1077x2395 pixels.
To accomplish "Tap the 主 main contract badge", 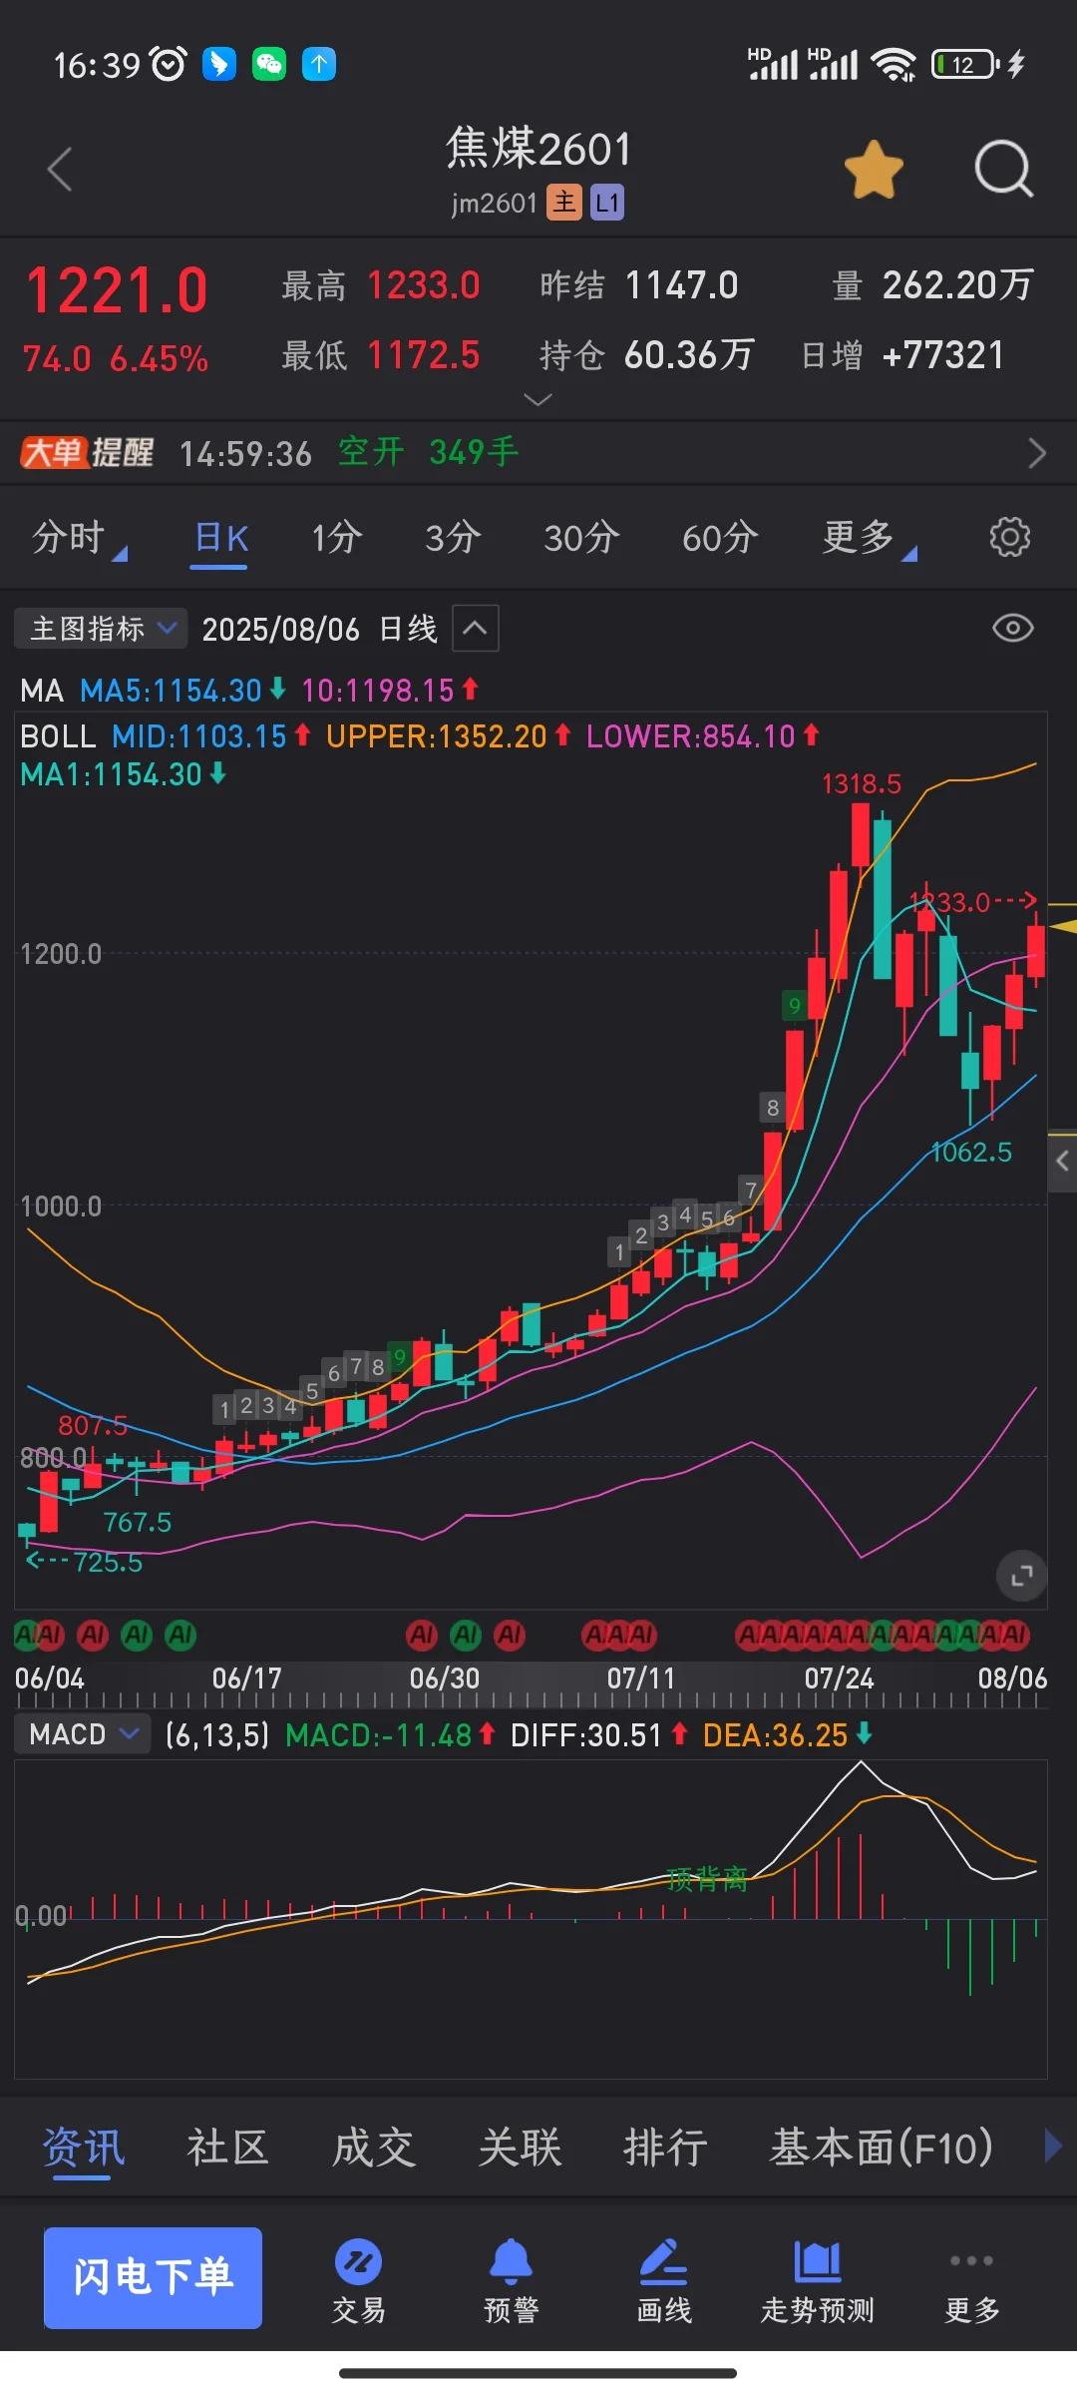I will 564,203.
